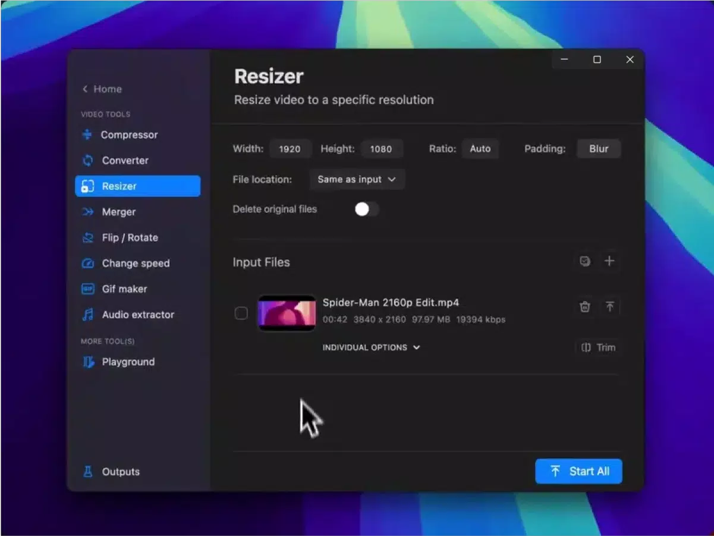This screenshot has height=536, width=714.
Task: Select the Audio extractor entry
Action: click(137, 314)
